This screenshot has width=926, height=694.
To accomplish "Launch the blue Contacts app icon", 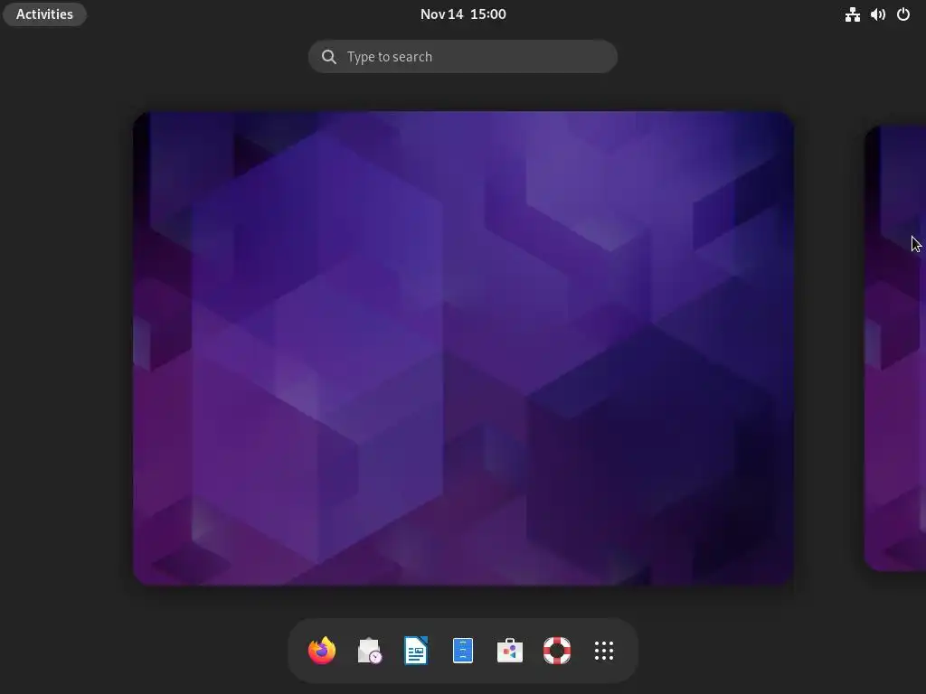I will [x=463, y=651].
